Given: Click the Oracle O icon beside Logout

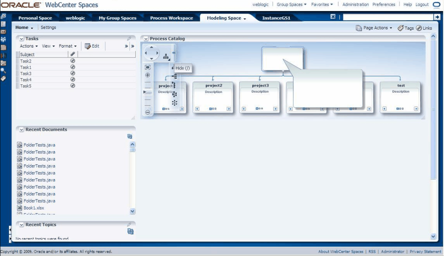Looking at the screenshot, I should [x=436, y=5].
